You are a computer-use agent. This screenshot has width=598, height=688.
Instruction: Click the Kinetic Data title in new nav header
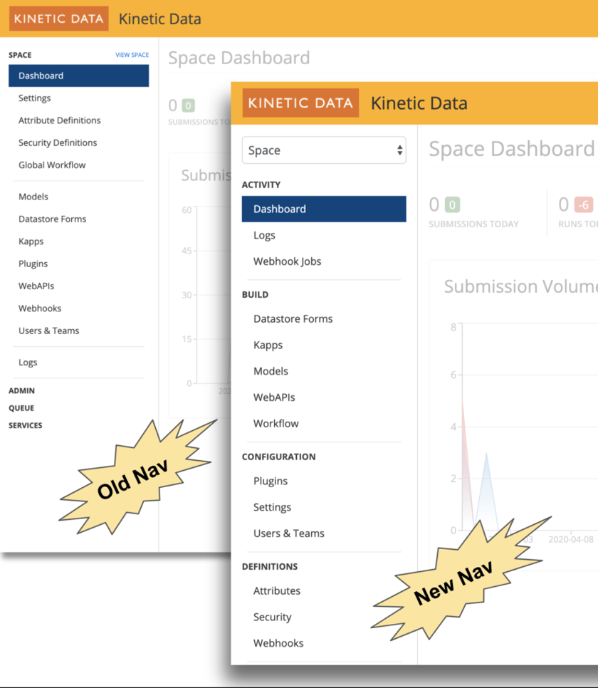click(x=419, y=103)
